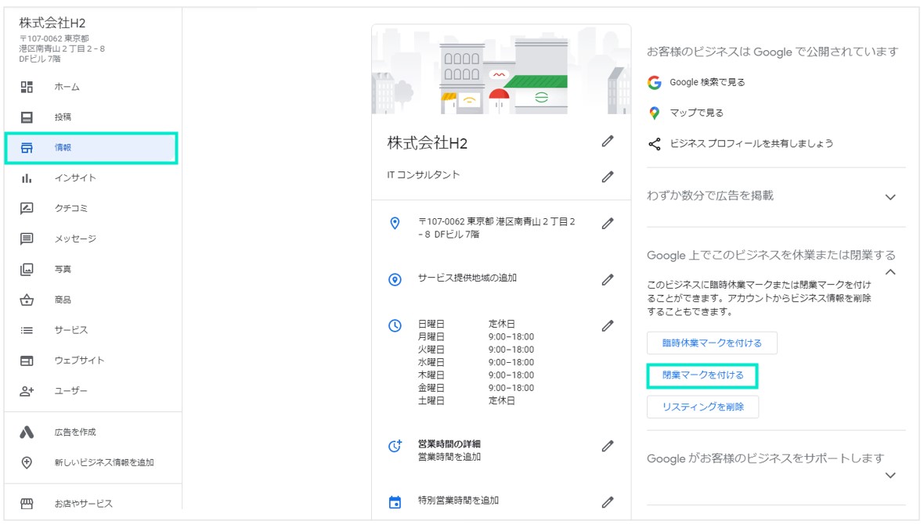
Task: Click the edit pencil next to the address
Action: pos(607,224)
